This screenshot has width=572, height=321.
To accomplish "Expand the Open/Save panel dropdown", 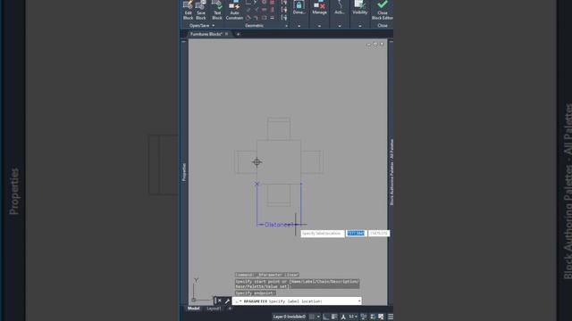I will click(214, 26).
